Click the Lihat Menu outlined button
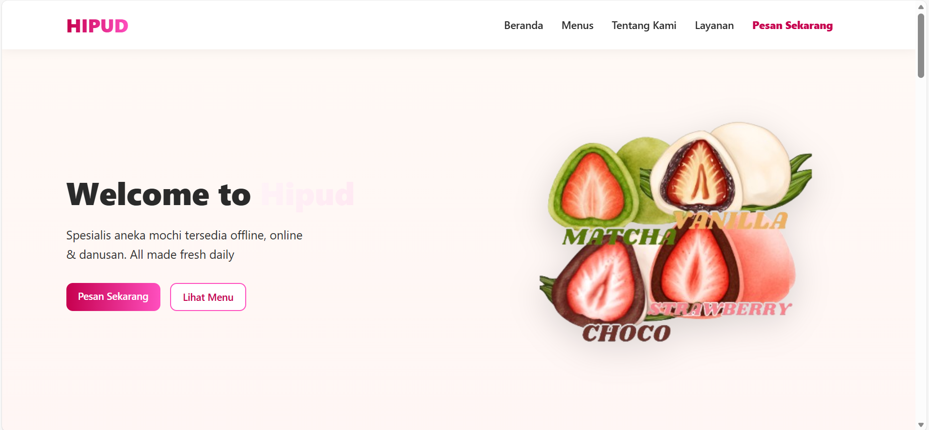The width and height of the screenshot is (929, 430). point(208,297)
